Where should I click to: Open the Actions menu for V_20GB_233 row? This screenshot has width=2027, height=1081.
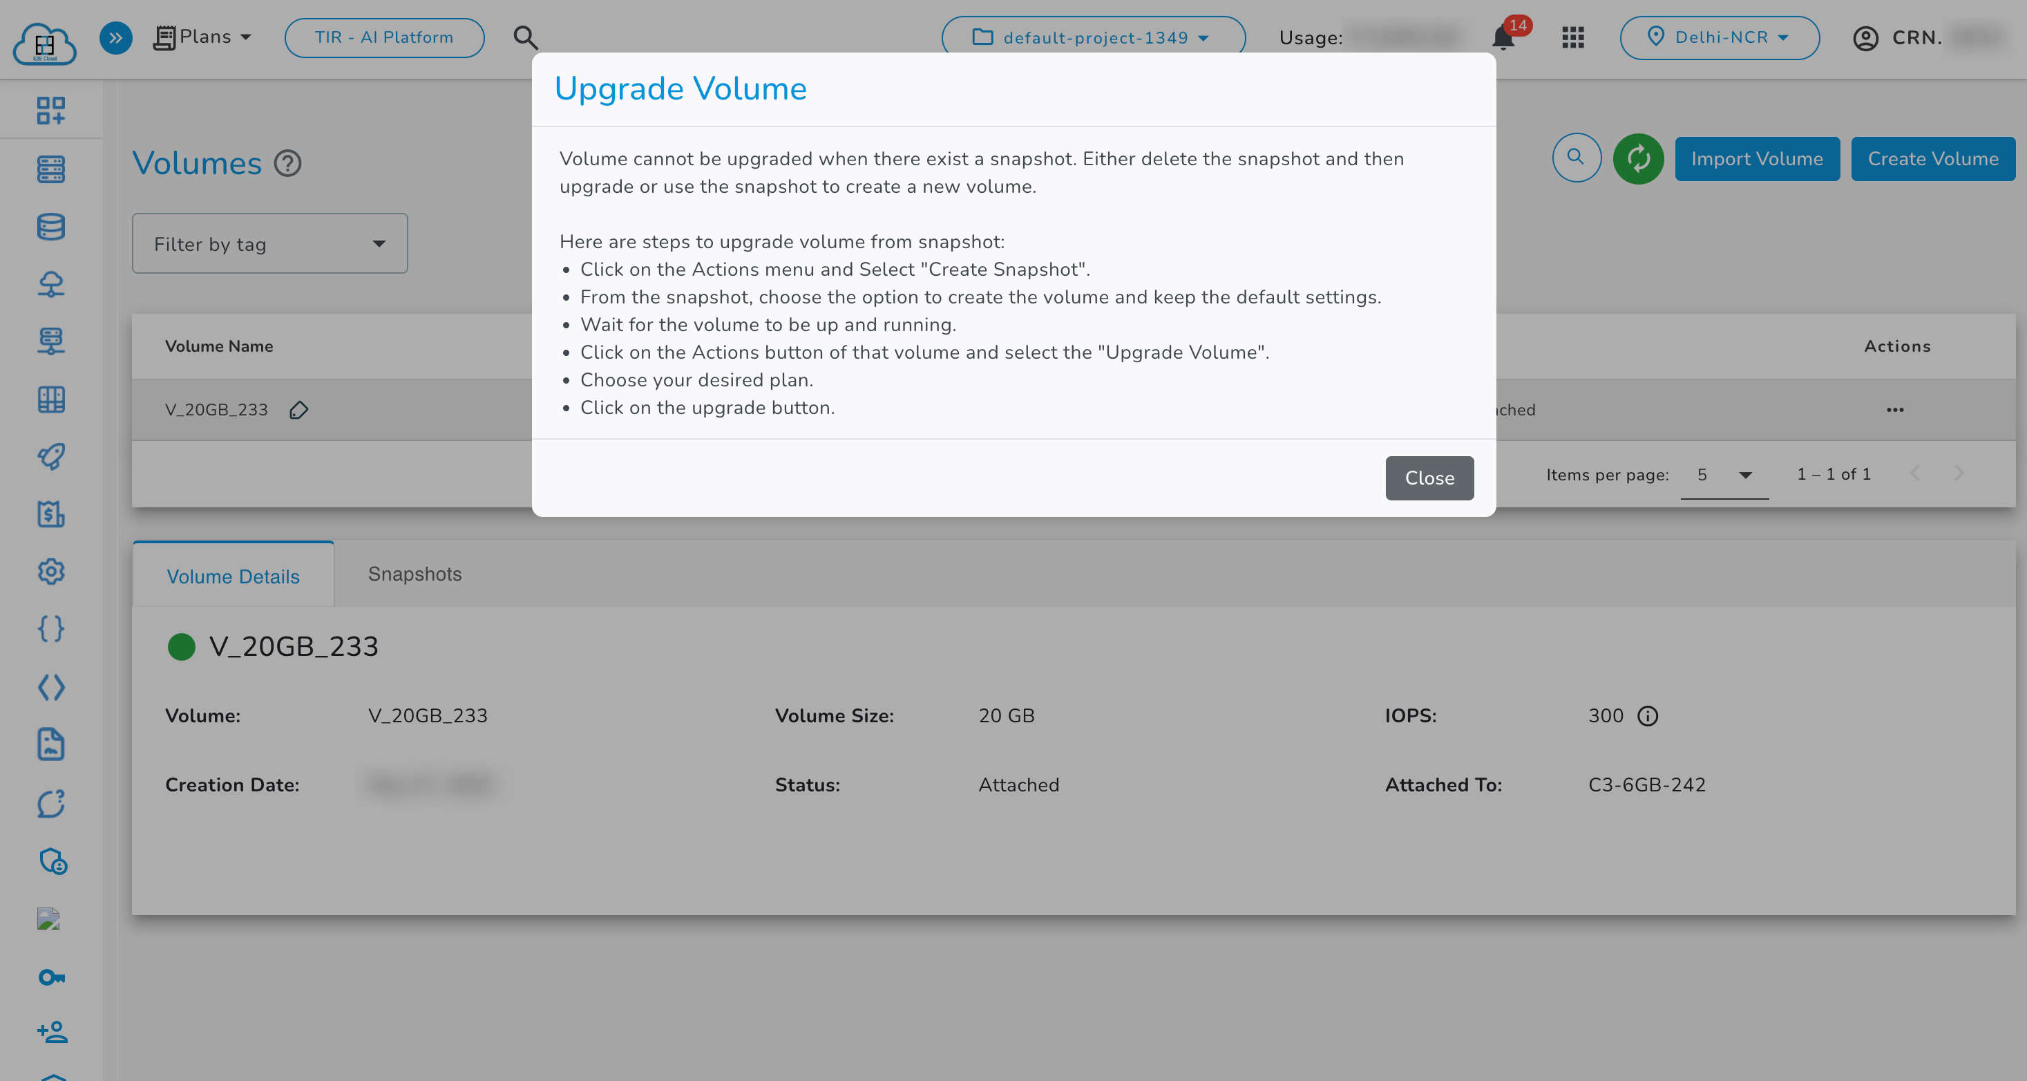coord(1896,409)
